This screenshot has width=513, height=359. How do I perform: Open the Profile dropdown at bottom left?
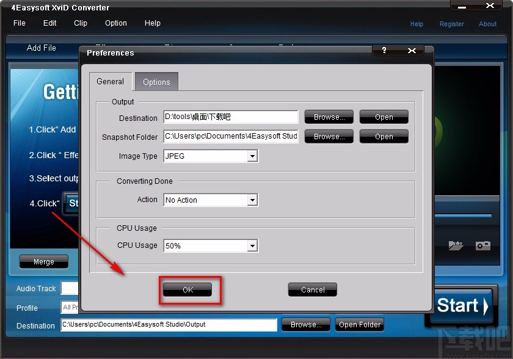pyautogui.click(x=70, y=308)
